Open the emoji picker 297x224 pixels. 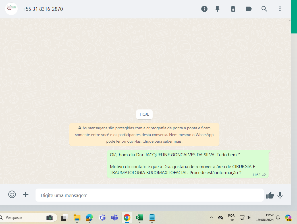(12, 195)
